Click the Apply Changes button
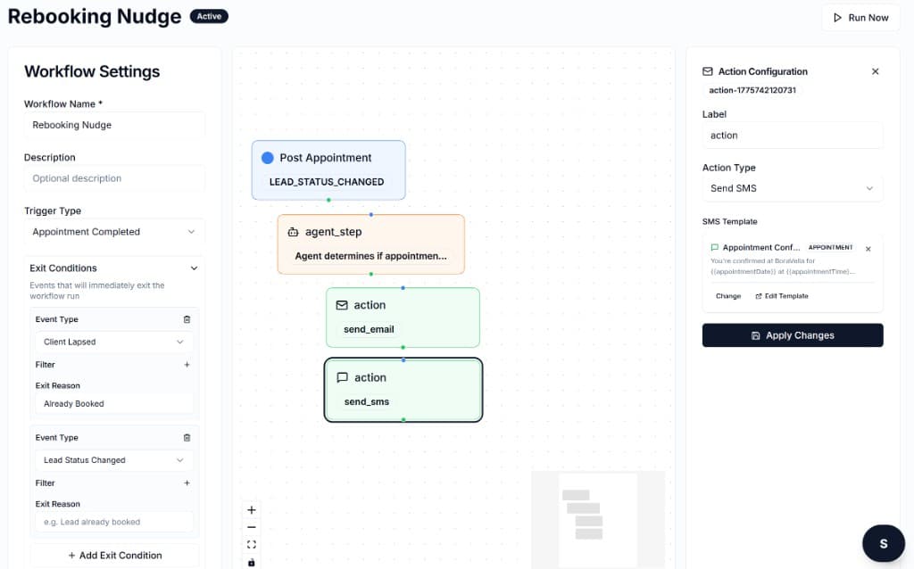This screenshot has width=914, height=569. click(x=792, y=335)
